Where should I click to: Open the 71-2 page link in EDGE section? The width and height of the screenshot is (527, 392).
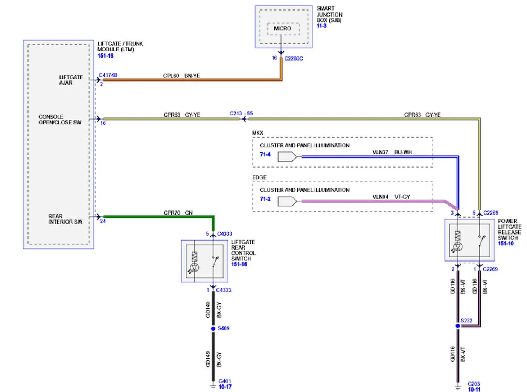265,199
